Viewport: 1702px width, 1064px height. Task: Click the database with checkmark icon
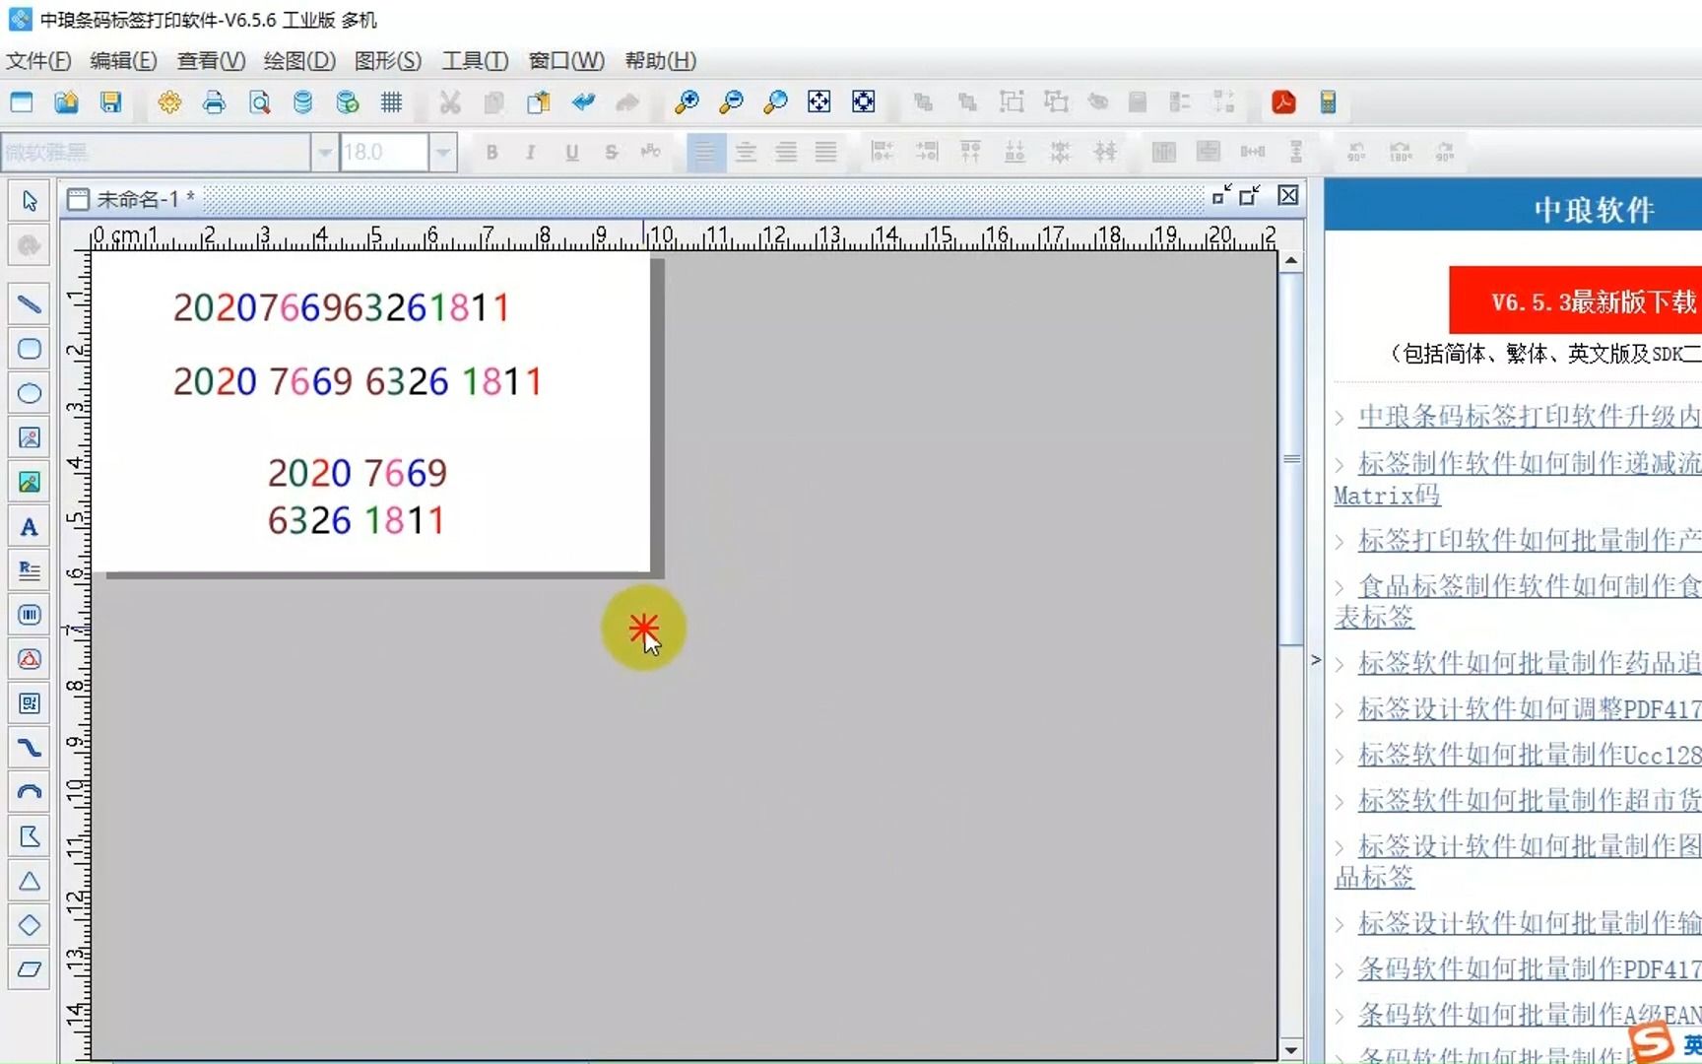pos(348,102)
